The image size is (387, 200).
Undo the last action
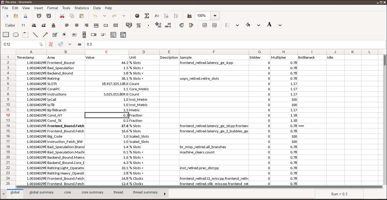pyautogui.click(x=95, y=16)
